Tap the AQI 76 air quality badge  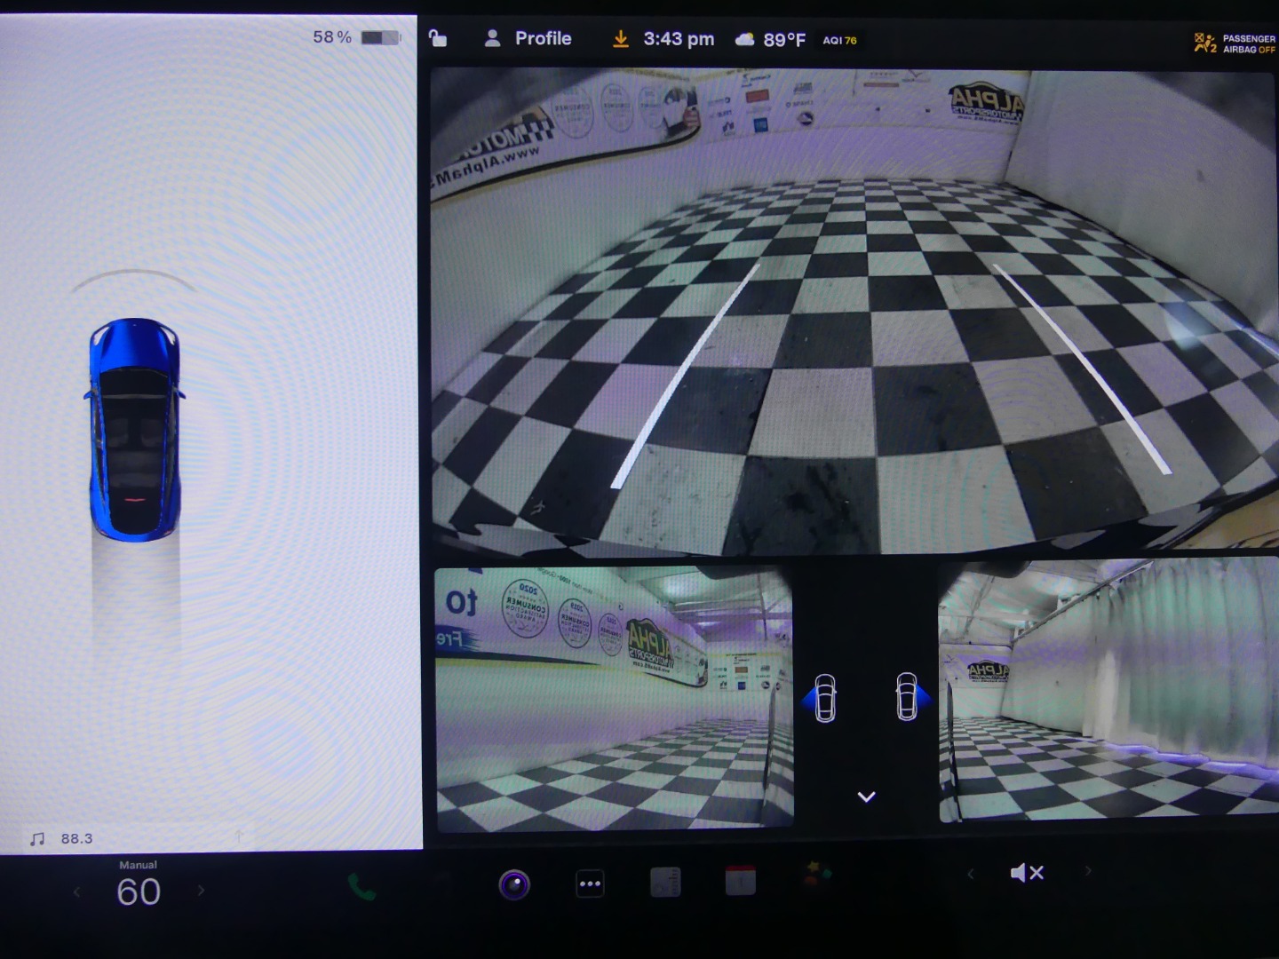[839, 40]
